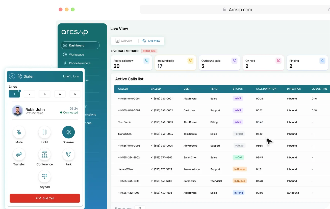Open the Inbound calls card
330x209 pixels.
(x=175, y=63)
